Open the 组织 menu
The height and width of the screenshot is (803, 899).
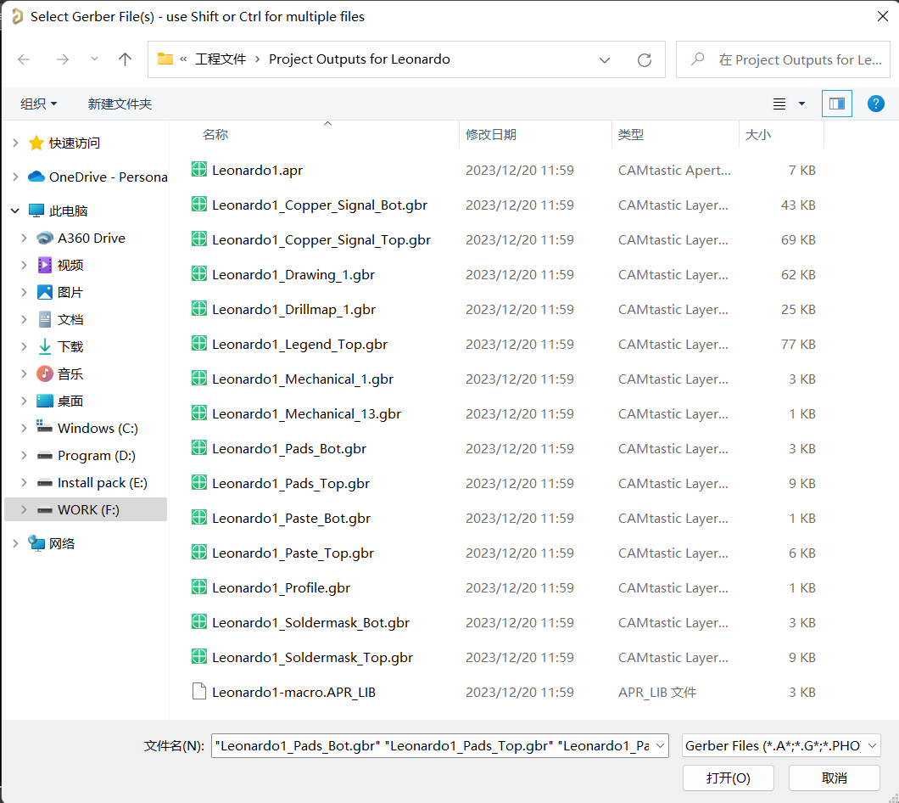point(38,104)
